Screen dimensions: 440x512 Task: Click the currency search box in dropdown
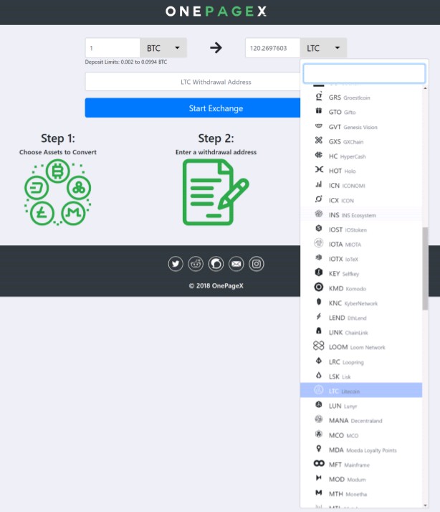364,73
